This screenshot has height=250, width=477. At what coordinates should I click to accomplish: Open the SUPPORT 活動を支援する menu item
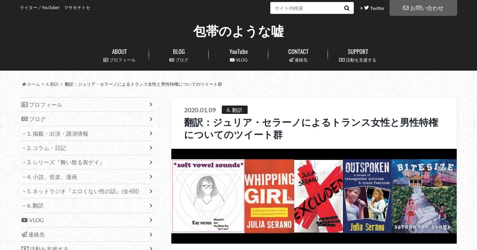pos(358,56)
